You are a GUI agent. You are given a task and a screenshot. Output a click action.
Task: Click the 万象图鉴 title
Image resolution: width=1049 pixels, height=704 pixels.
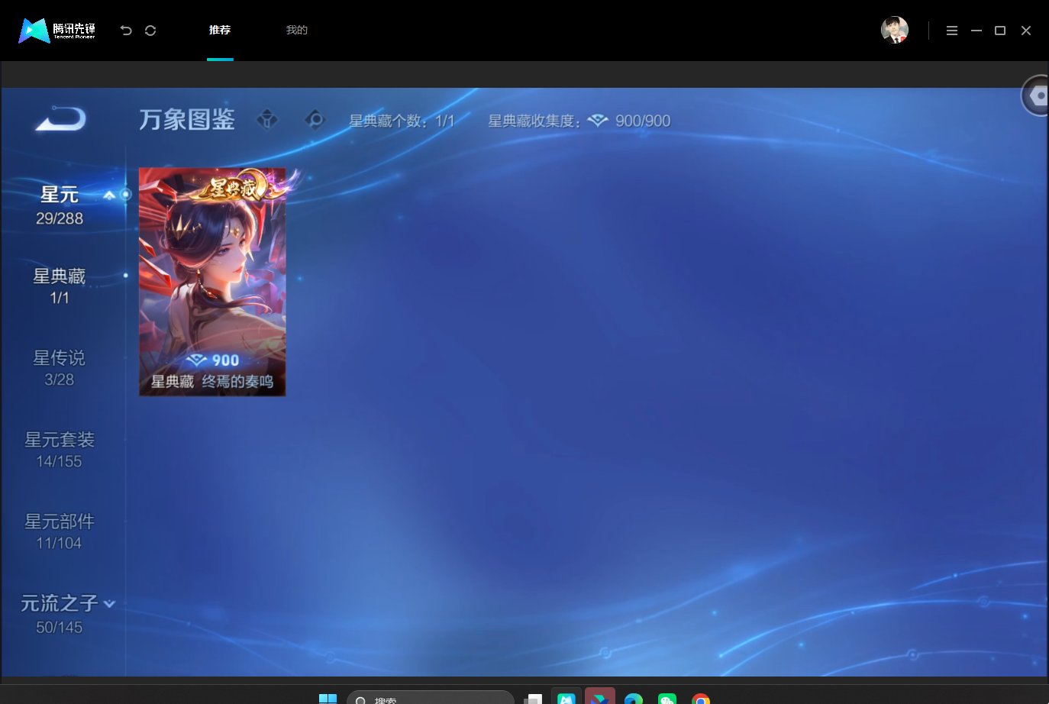click(187, 119)
